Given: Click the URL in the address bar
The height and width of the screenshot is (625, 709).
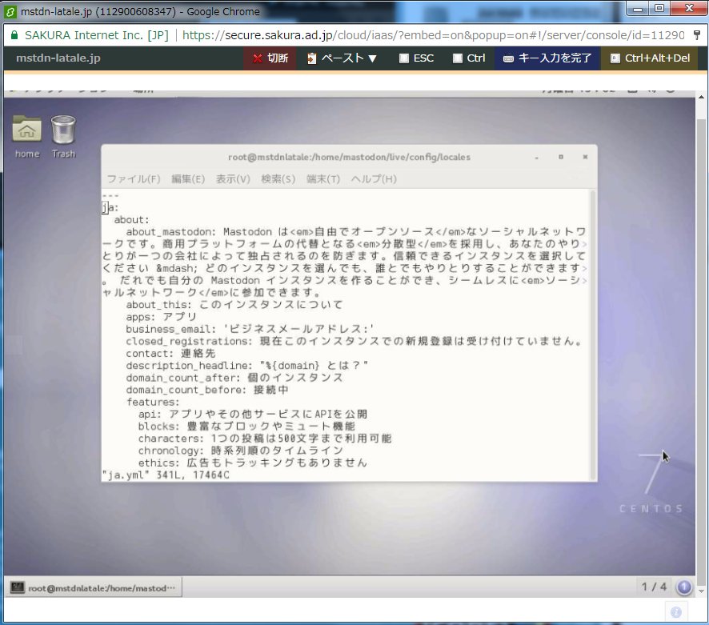Looking at the screenshot, I should point(433,35).
